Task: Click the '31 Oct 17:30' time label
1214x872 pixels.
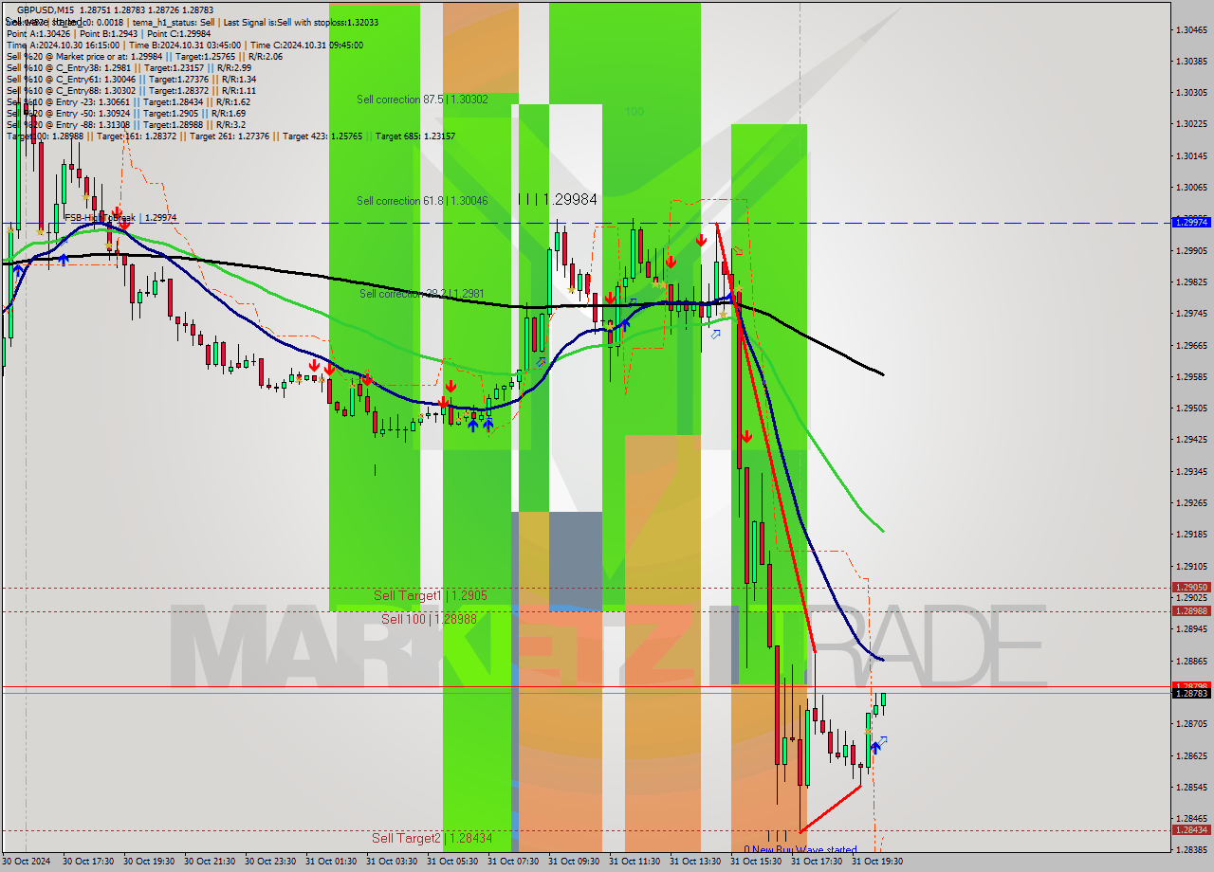Action: 817,862
